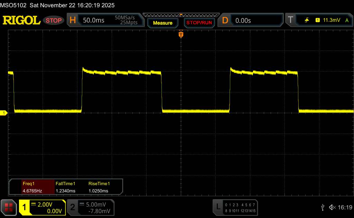Click the orange trigger position marker
Viewport: 354px width, 218px height.
click(x=181, y=35)
